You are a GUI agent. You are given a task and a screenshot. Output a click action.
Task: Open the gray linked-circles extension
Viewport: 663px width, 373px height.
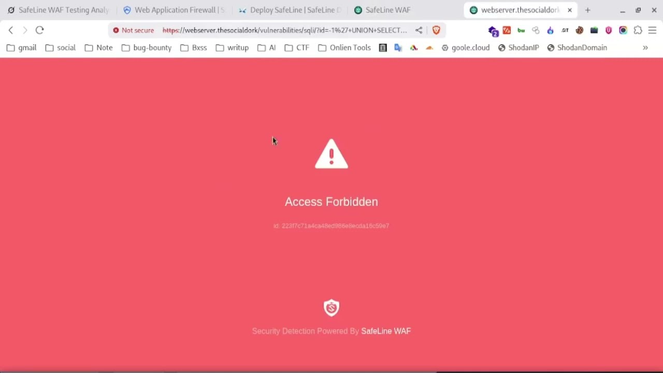point(536,30)
